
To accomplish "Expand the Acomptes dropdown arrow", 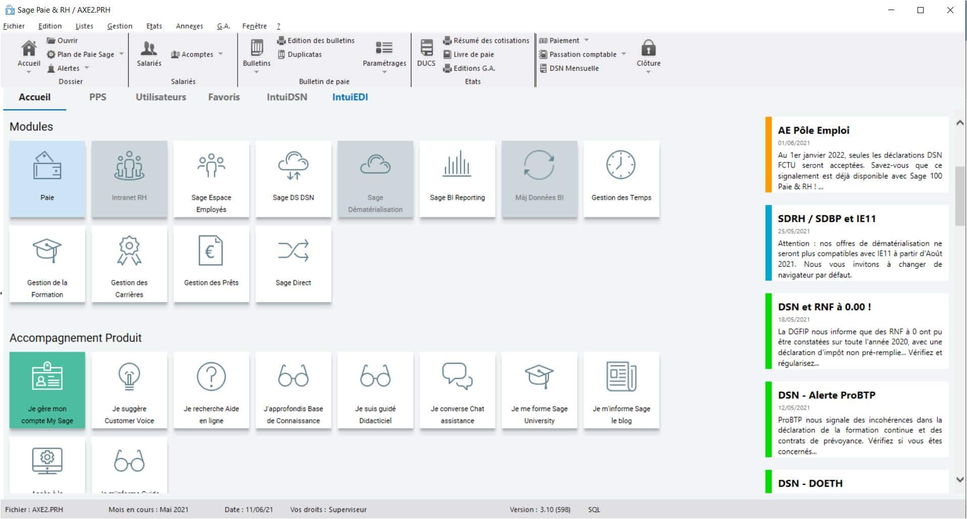I will 221,54.
